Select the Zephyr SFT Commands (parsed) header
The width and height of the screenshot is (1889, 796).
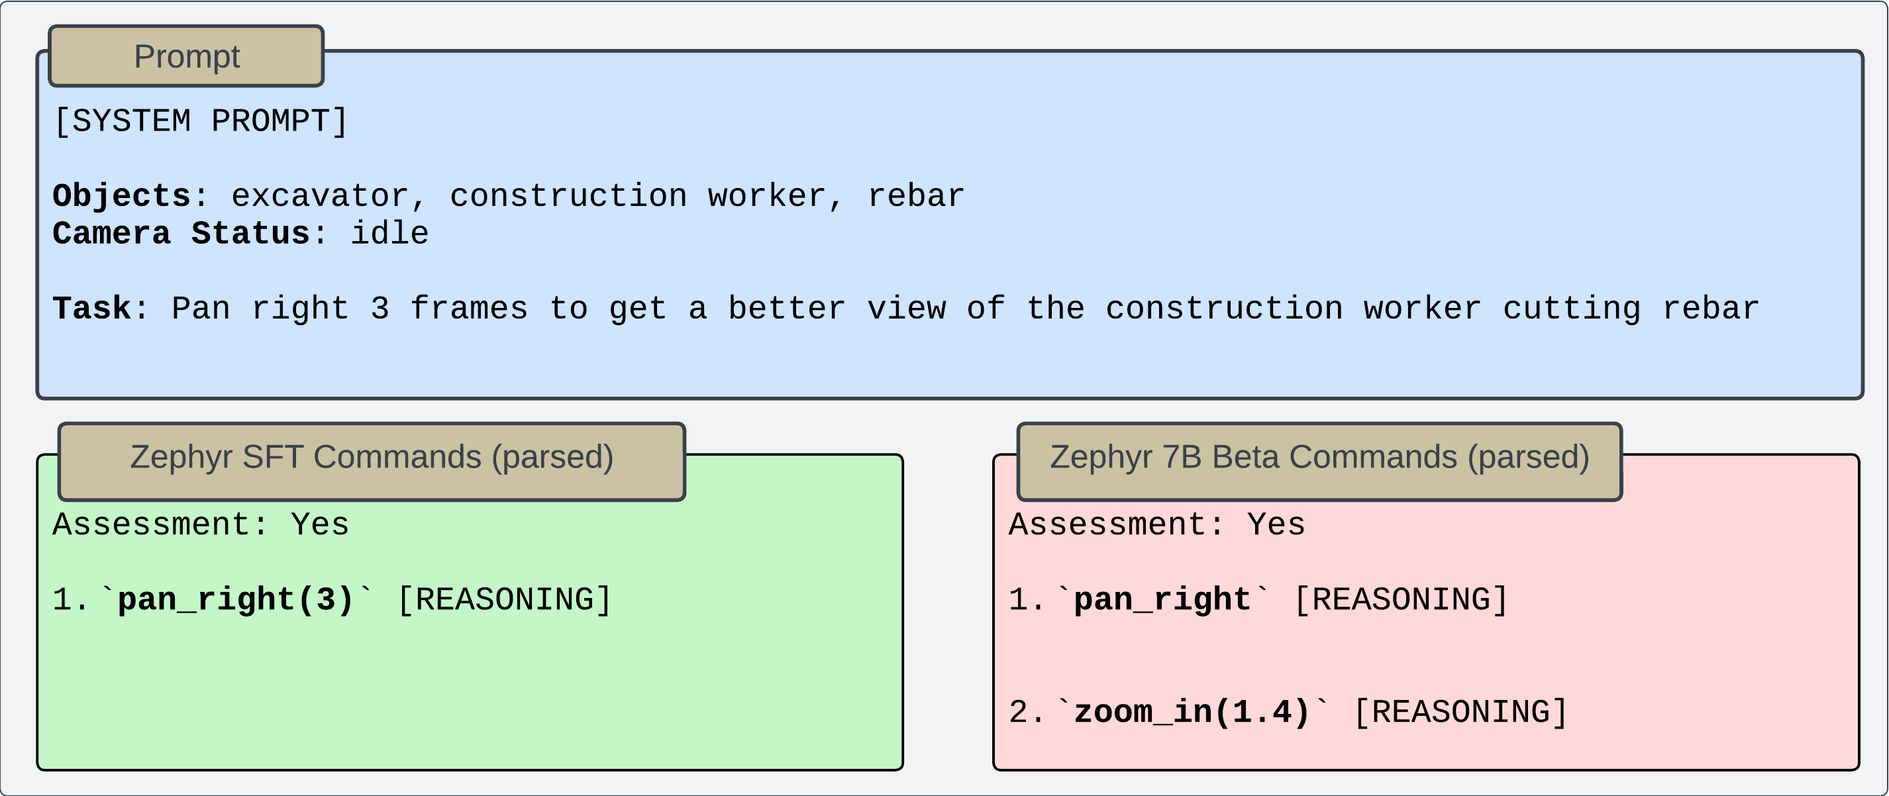372,458
